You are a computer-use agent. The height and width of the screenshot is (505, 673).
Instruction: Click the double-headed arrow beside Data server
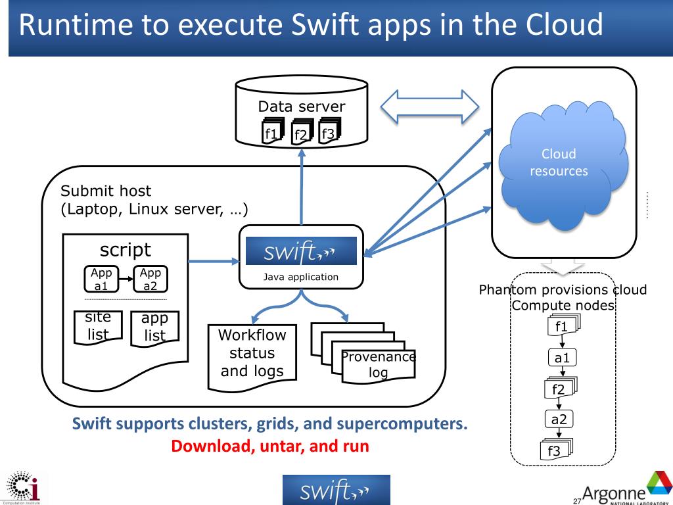pos(430,107)
